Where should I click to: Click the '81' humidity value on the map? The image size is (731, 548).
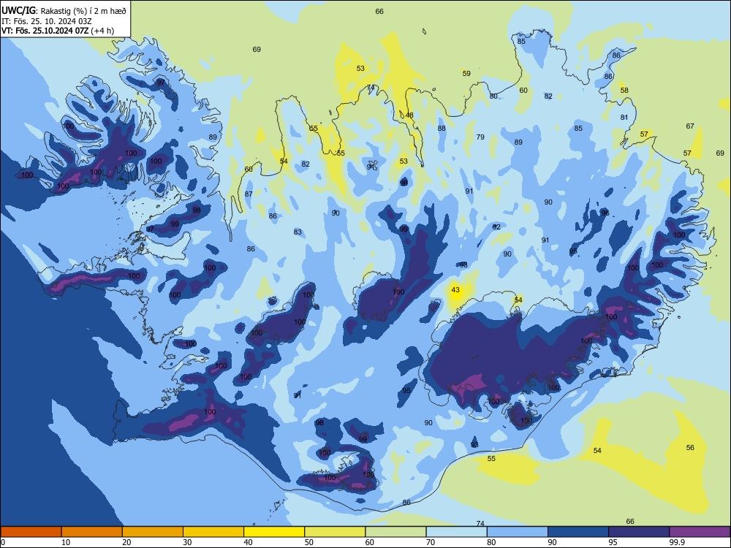pos(624,118)
